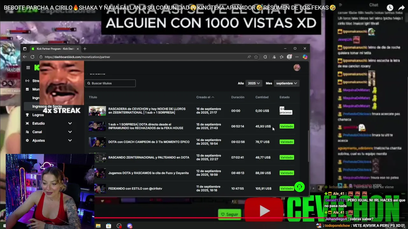The height and width of the screenshot is (229, 408).
Task: Click title 'RASCANDO ZEINTERNACIONAL y PALTEANDO en DOTA'
Action: 149,157
